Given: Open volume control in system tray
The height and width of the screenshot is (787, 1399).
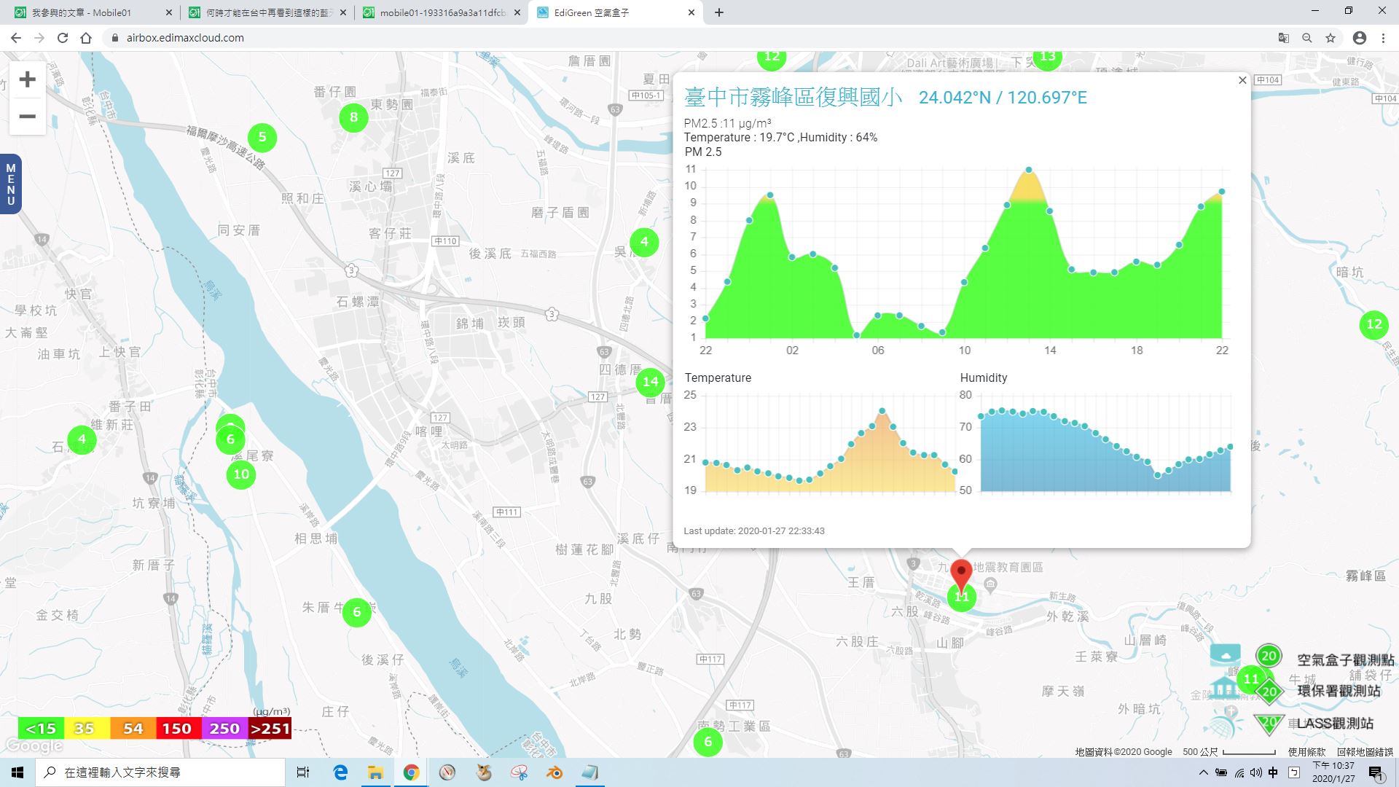Looking at the screenshot, I should (1255, 772).
